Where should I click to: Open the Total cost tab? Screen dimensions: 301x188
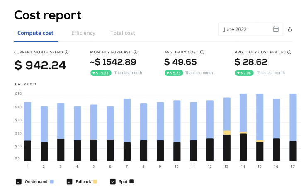(122, 33)
